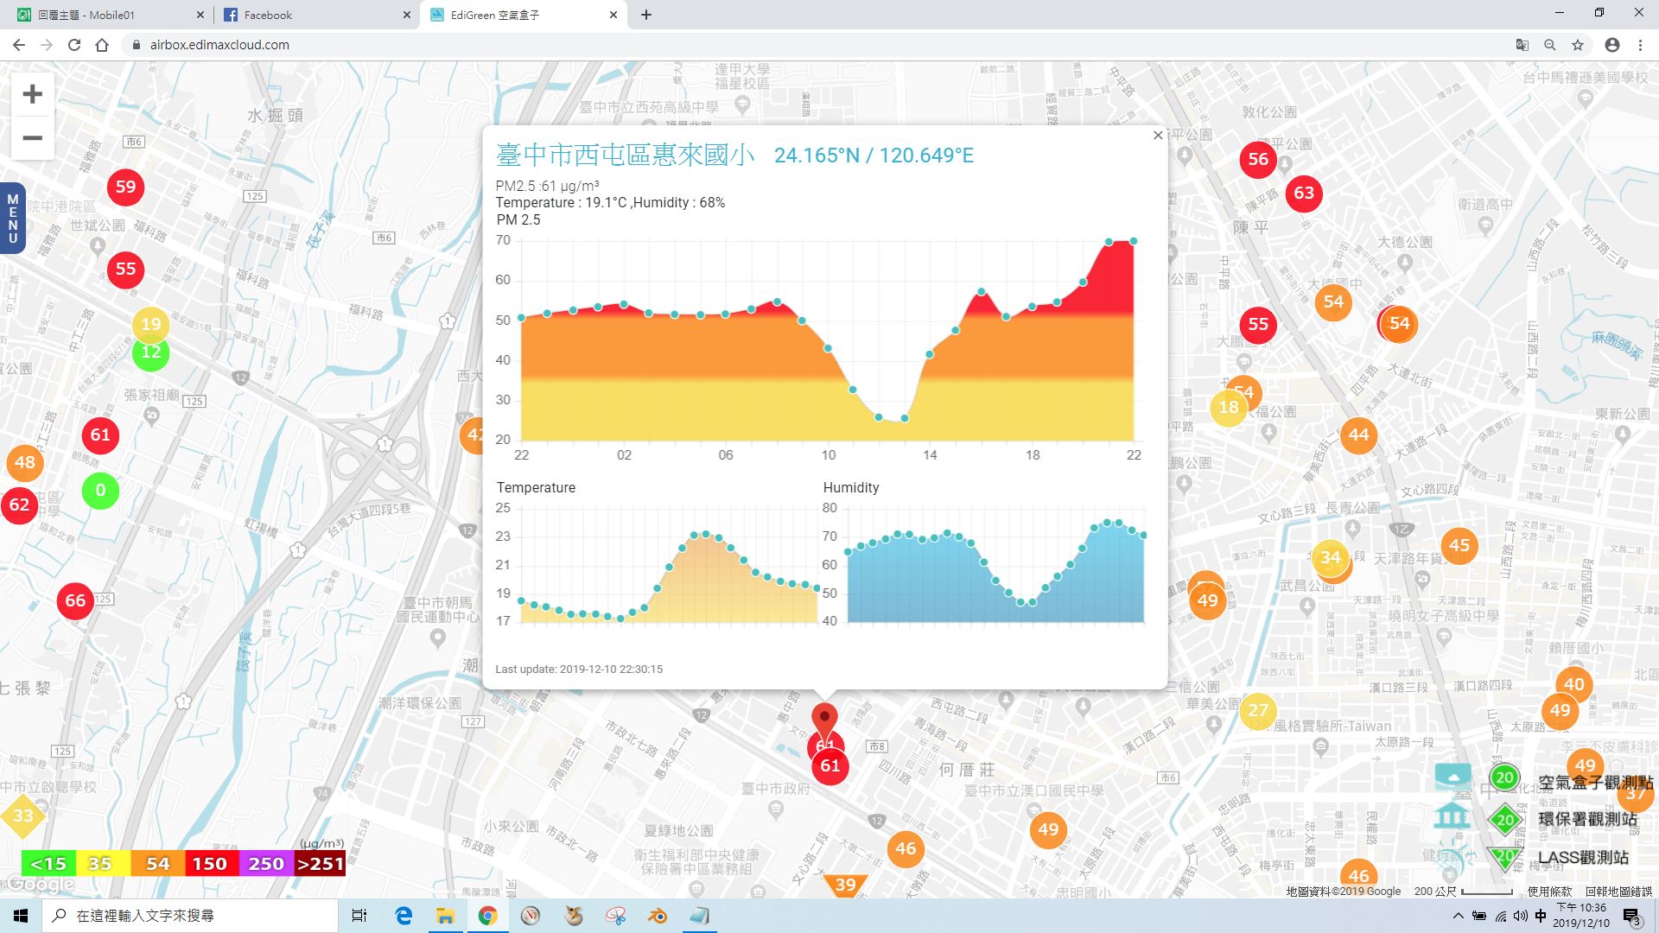
Task: Select the red 56 sensor marker
Action: point(1258,159)
